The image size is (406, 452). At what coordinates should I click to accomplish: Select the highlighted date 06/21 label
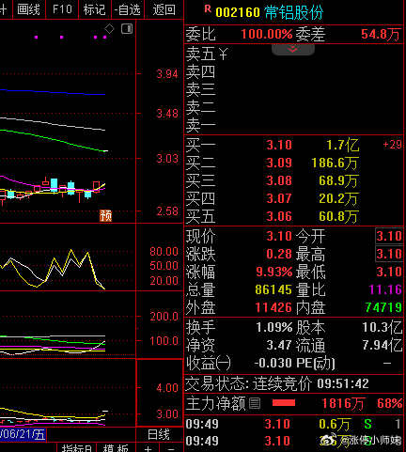[x=23, y=435]
